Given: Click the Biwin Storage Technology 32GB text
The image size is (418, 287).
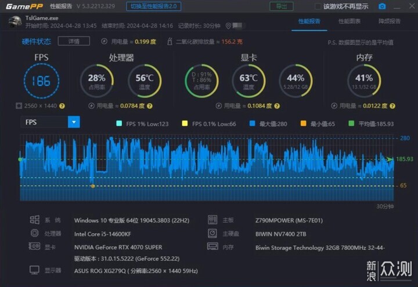Looking at the screenshot, I should click(320, 248).
